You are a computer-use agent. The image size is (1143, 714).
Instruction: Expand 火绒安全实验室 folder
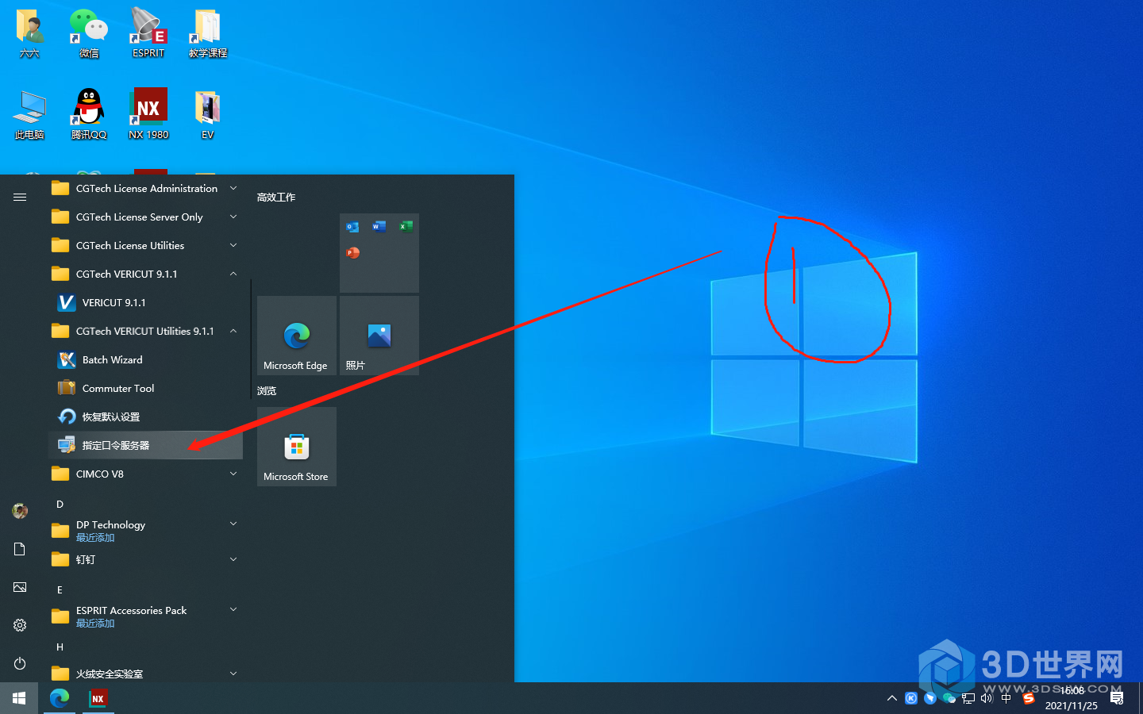tap(145, 674)
